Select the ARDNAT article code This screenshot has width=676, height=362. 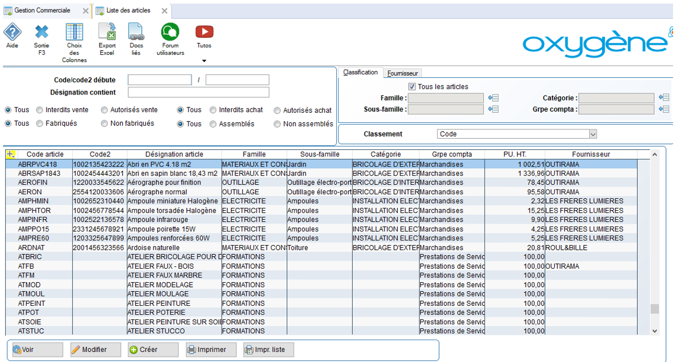(x=31, y=248)
